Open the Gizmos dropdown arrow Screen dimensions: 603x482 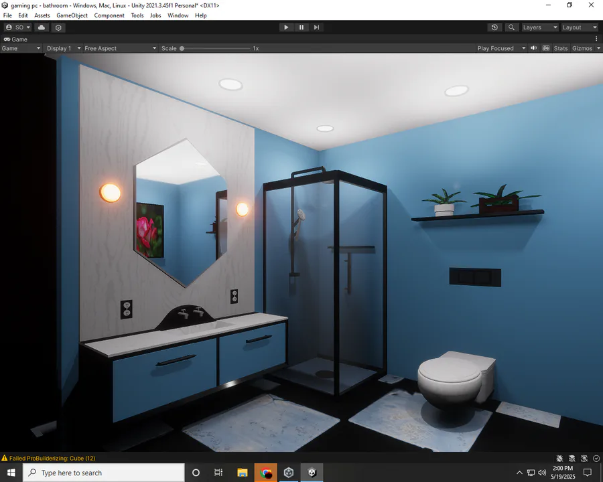598,48
